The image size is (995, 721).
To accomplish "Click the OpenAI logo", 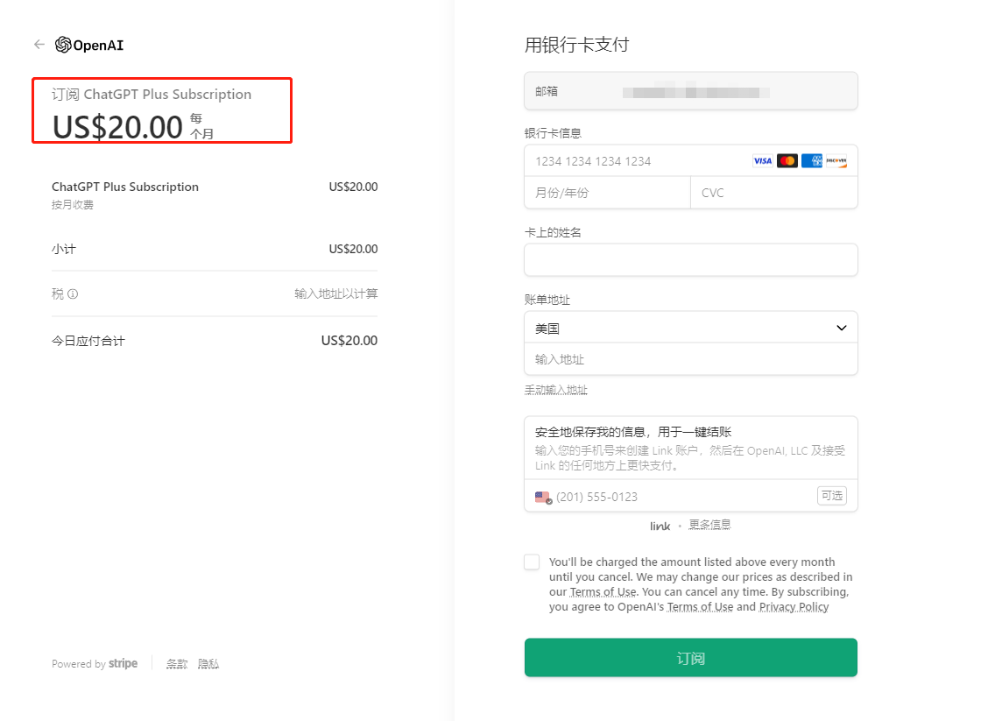I will [89, 45].
